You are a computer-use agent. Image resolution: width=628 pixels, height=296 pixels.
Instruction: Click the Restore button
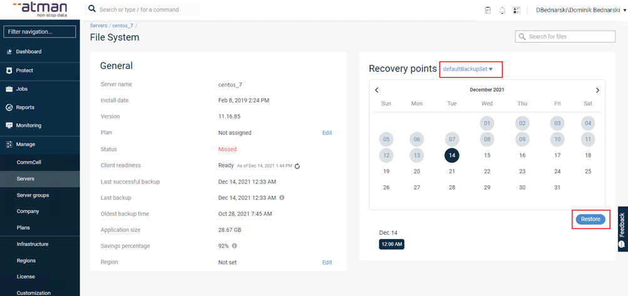coord(590,219)
